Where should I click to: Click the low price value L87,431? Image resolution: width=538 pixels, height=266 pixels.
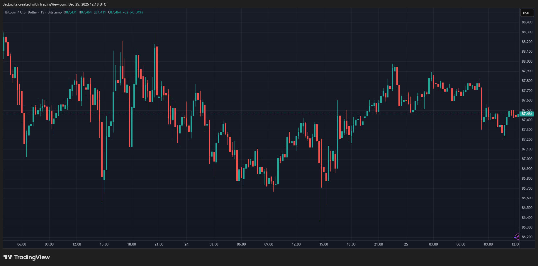coord(100,12)
